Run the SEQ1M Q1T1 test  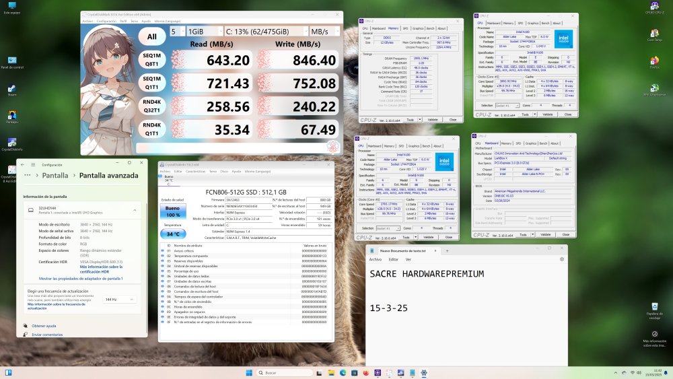[152, 83]
